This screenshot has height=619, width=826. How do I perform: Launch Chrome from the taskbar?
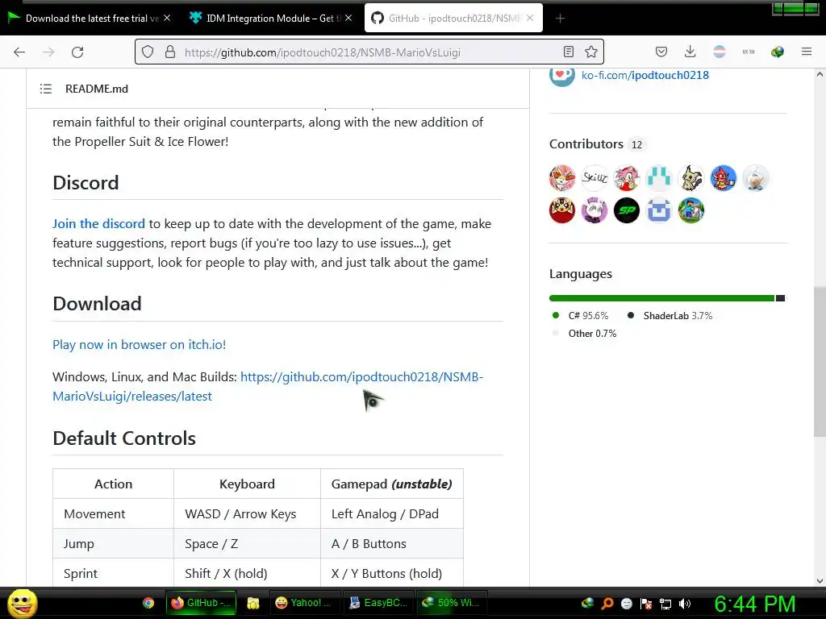(x=148, y=603)
